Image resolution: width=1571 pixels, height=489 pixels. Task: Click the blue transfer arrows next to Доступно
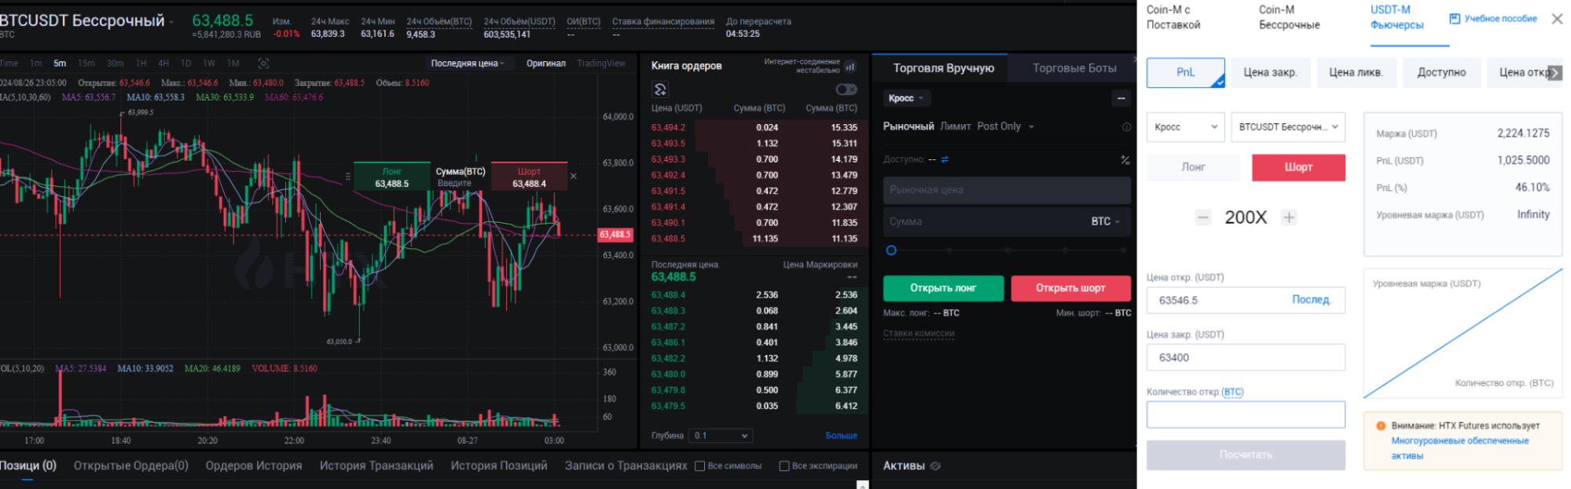945,159
